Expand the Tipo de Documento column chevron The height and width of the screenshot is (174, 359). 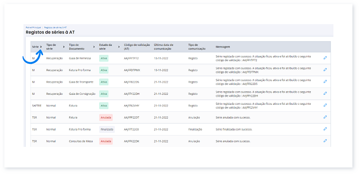tap(94, 47)
